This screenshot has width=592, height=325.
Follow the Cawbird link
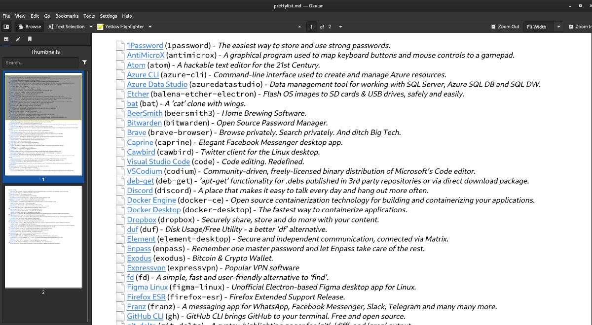[x=141, y=152]
